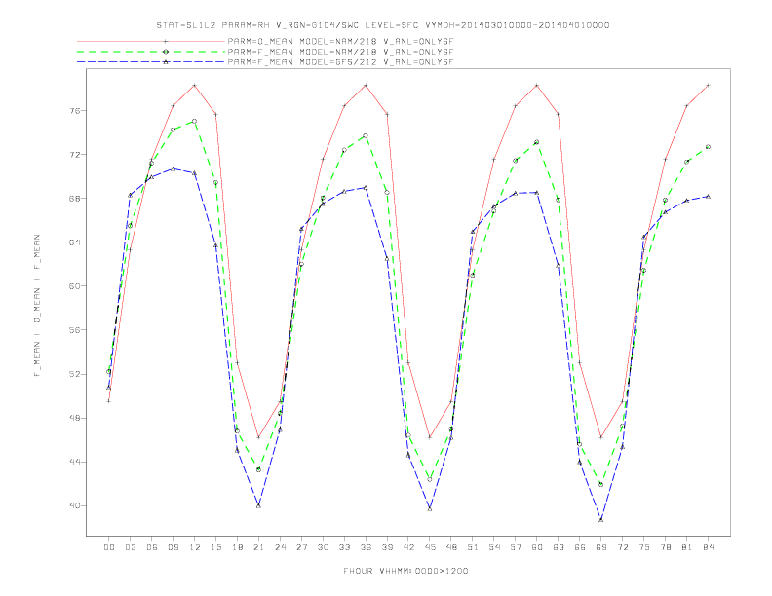Click x-axis forecast hour label 24
This screenshot has height=596, width=772.
pyautogui.click(x=280, y=547)
